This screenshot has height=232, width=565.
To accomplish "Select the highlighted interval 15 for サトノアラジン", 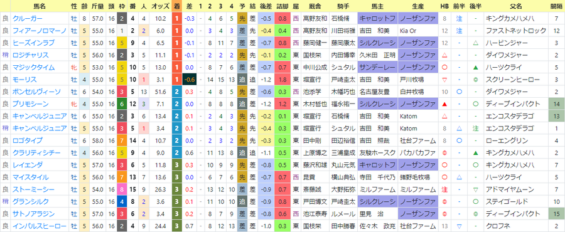I will [x=557, y=214].
